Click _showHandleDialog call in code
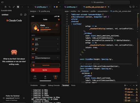The height and width of the screenshot is (103, 140). (97, 29)
